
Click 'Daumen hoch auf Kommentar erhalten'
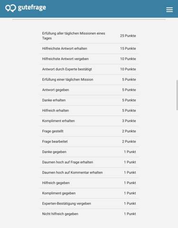coord(89,172)
